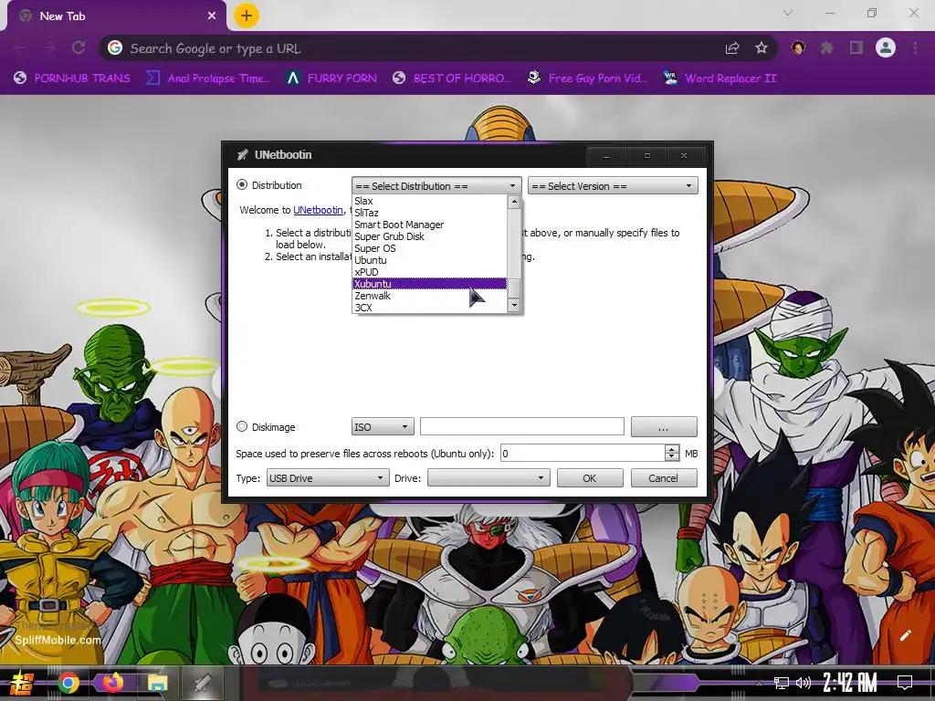Screen dimensions: 935x701
Task: Toggle Chrome's side panel icon
Action: (856, 48)
